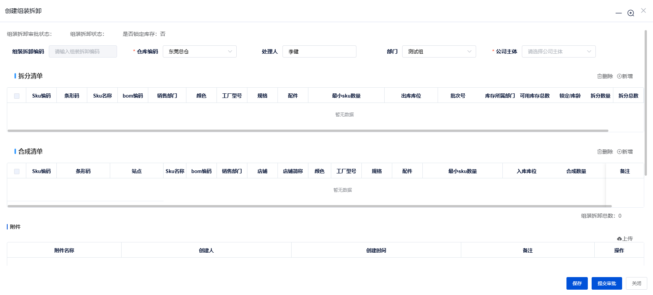The height and width of the screenshot is (295, 653).
Task: Click the horizontal scrollbar under 合成清单 table
Action: tap(310, 206)
